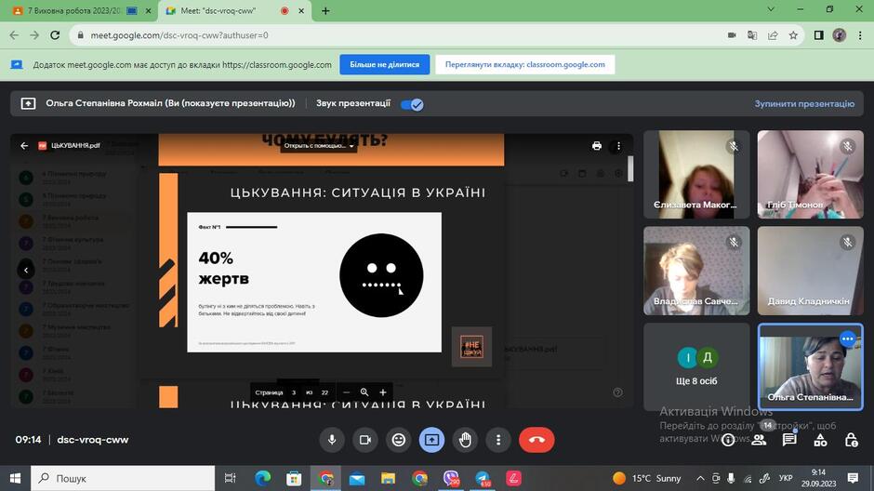The height and width of the screenshot is (491, 874).
Task: Click Більше не ділитися button
Action: click(x=385, y=65)
